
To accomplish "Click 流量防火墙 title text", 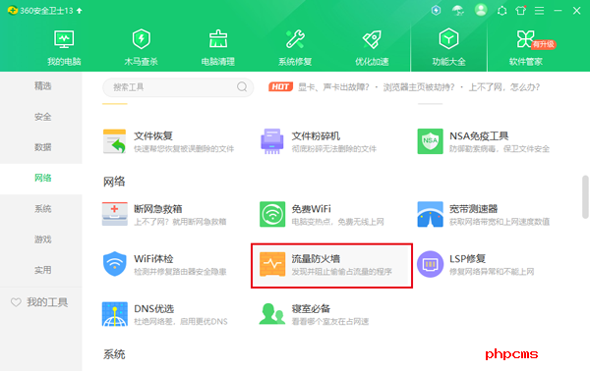I will (316, 259).
